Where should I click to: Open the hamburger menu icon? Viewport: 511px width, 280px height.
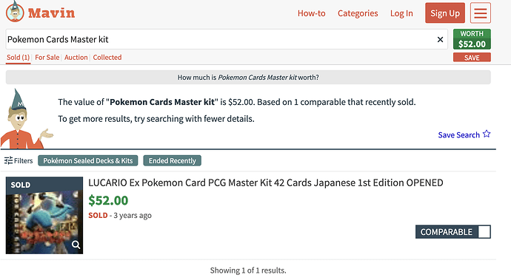click(481, 13)
